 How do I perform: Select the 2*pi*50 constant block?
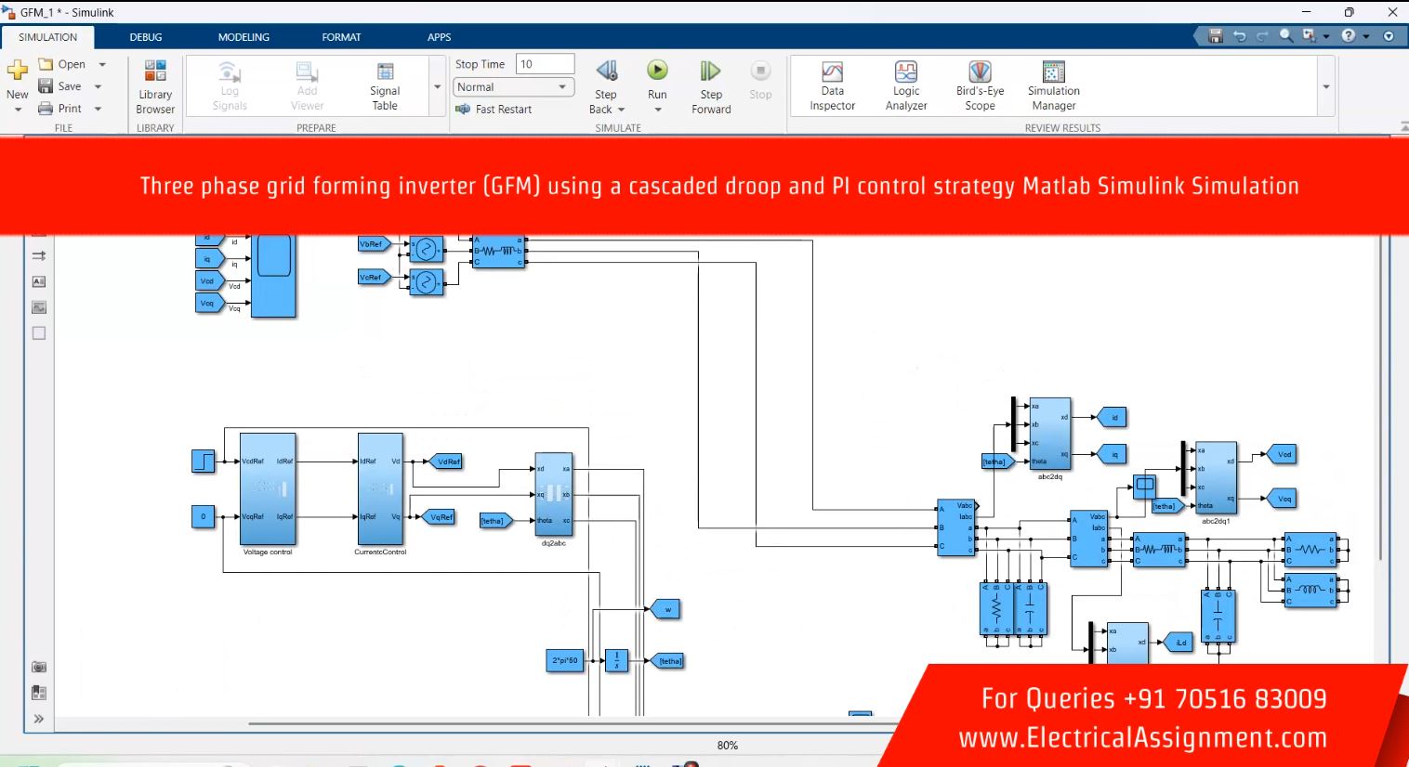click(565, 660)
